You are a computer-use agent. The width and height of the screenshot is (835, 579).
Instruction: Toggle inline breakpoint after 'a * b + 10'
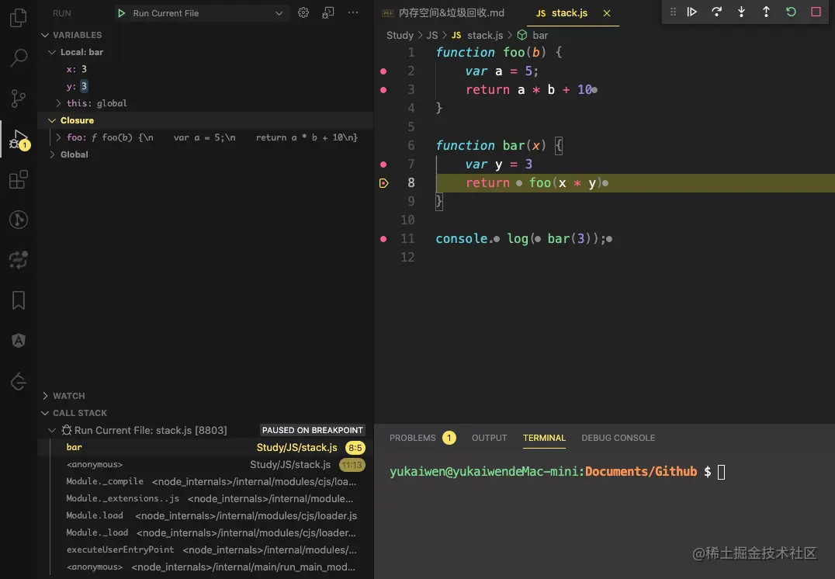594,90
